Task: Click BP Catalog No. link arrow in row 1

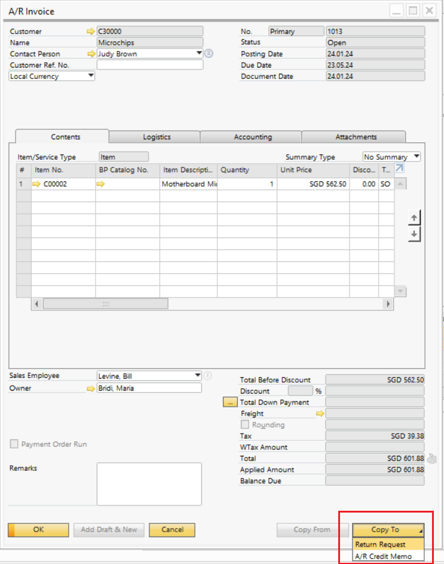Action: pos(100,184)
